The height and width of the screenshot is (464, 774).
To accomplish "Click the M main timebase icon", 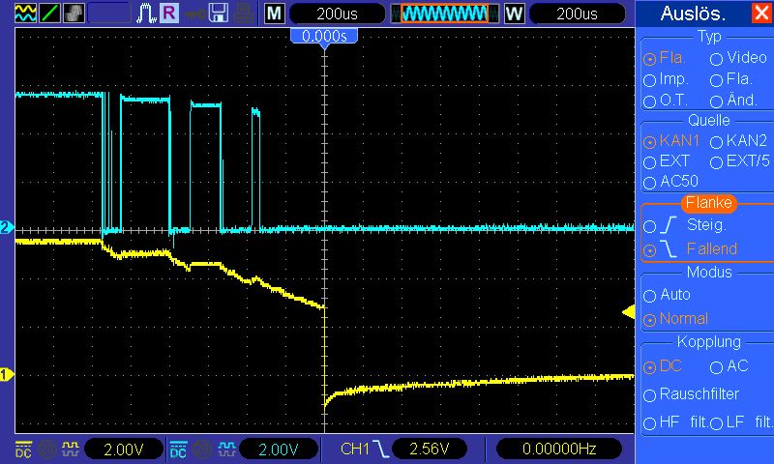I will pos(275,14).
